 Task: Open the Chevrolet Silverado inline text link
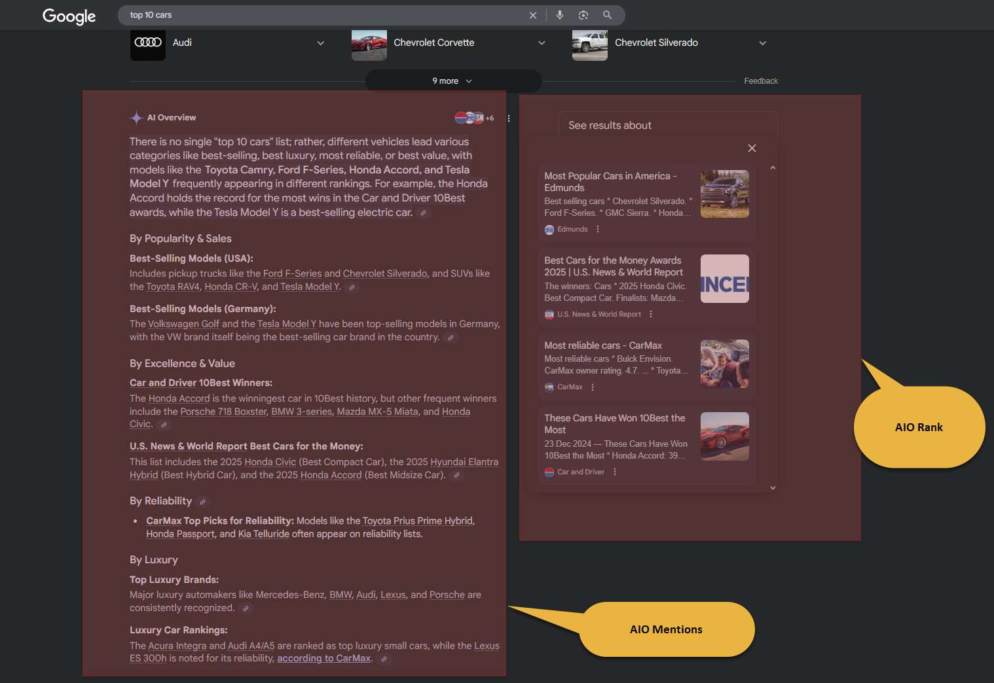385,273
